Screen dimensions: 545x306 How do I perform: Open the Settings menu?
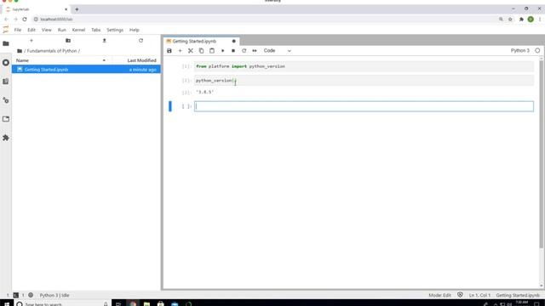tap(115, 30)
